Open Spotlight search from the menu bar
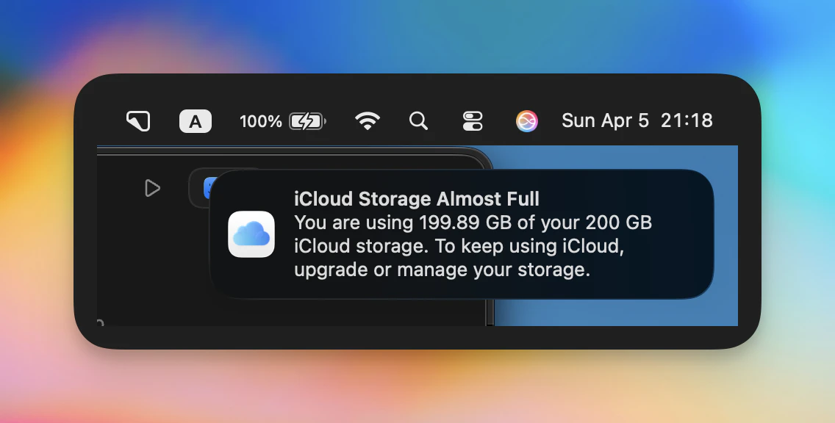This screenshot has height=423, width=835. (418, 120)
